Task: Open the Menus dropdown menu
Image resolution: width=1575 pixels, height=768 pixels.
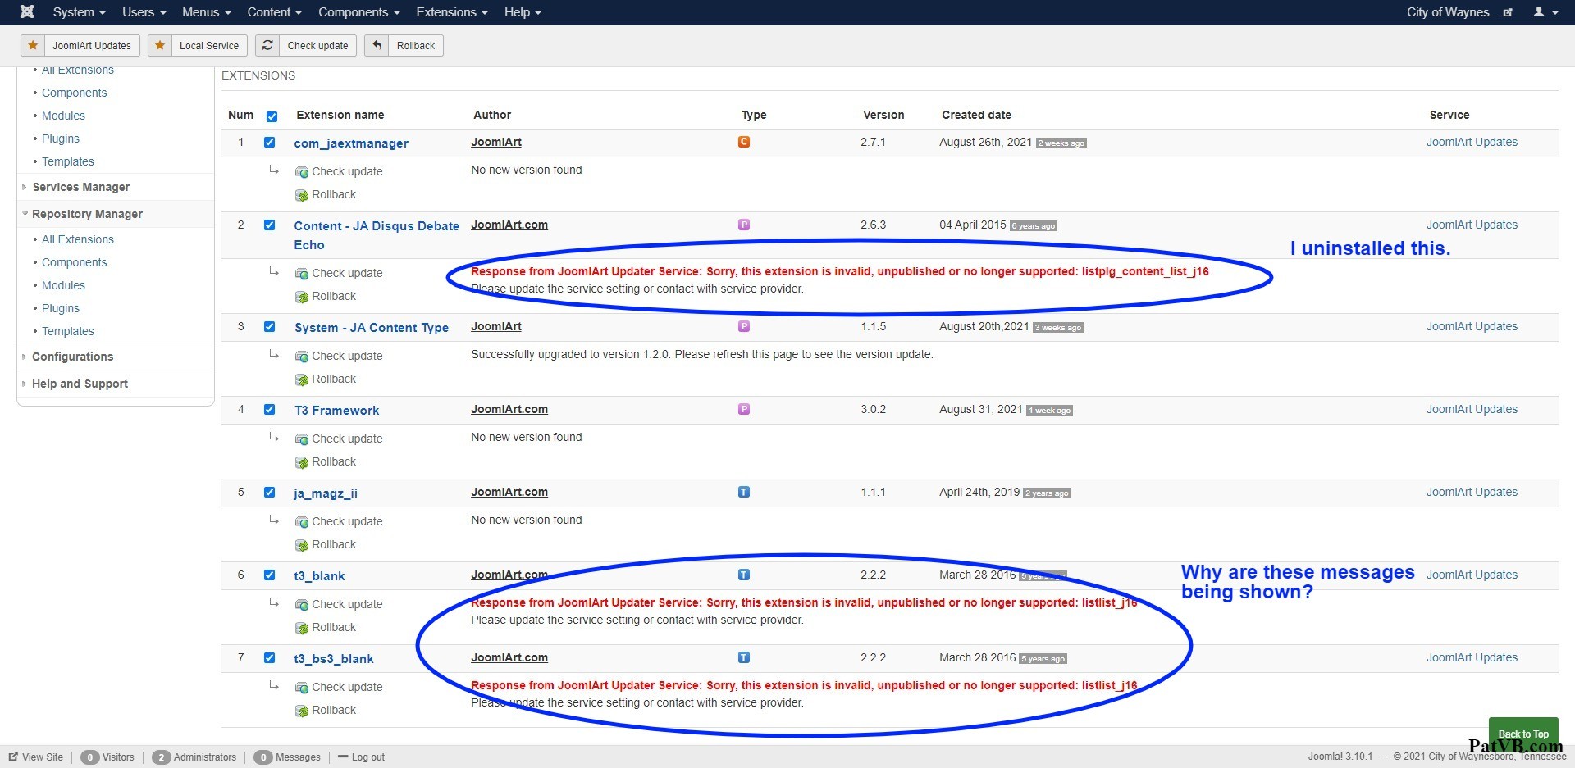Action: coord(206,12)
